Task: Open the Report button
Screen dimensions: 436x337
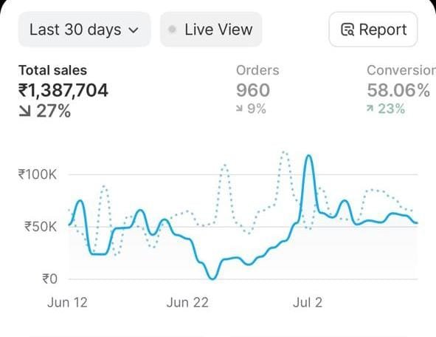Action: [373, 30]
